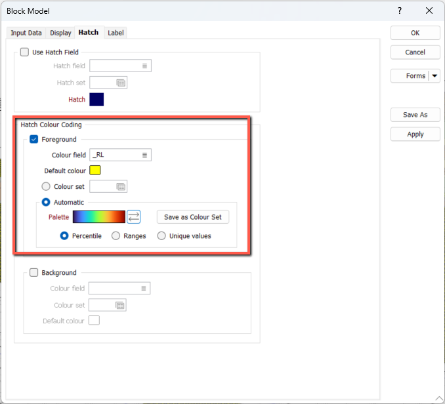The image size is (445, 404).
Task: Click the foreground Colour set browse icon
Action: 121,187
